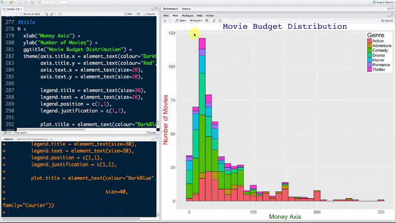This screenshot has height=223, width=396.
Task: Click the source editor vertical scrollbar
Action: 158,122
